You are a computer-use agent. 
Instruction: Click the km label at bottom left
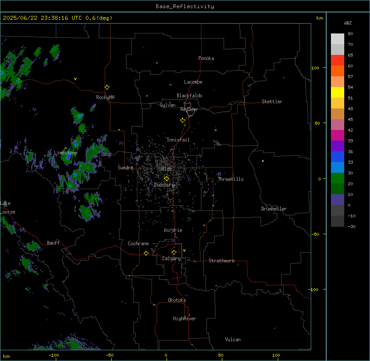[x=6, y=356]
